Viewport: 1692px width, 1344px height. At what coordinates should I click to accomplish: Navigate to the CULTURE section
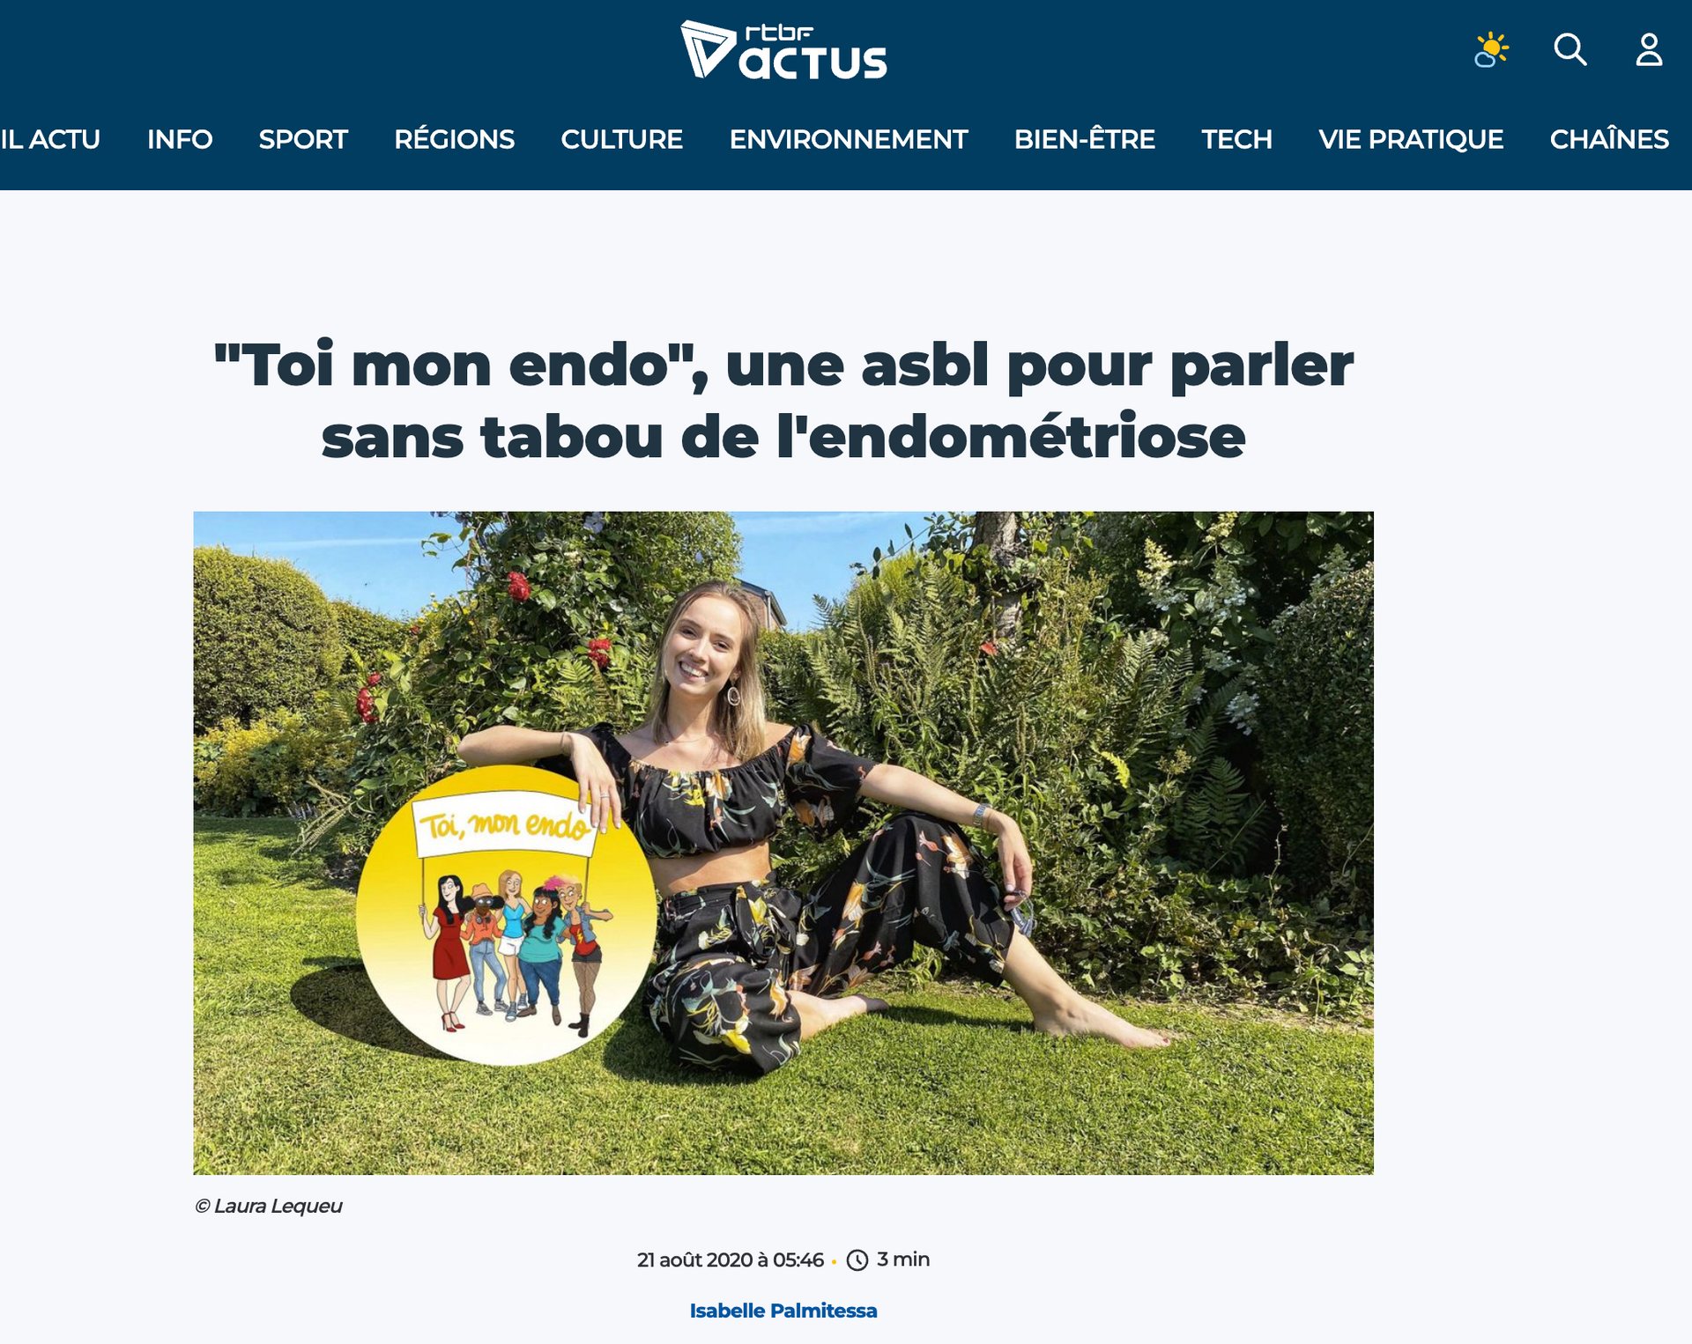click(621, 139)
